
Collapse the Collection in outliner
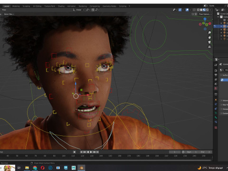[218, 17]
